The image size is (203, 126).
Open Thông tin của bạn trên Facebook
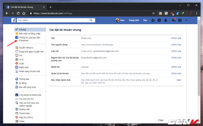coord(29,39)
